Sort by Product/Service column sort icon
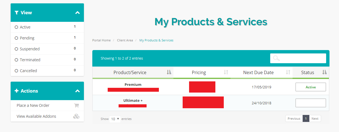 [x=169, y=72]
